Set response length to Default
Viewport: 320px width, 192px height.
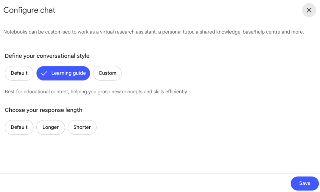tap(19, 127)
